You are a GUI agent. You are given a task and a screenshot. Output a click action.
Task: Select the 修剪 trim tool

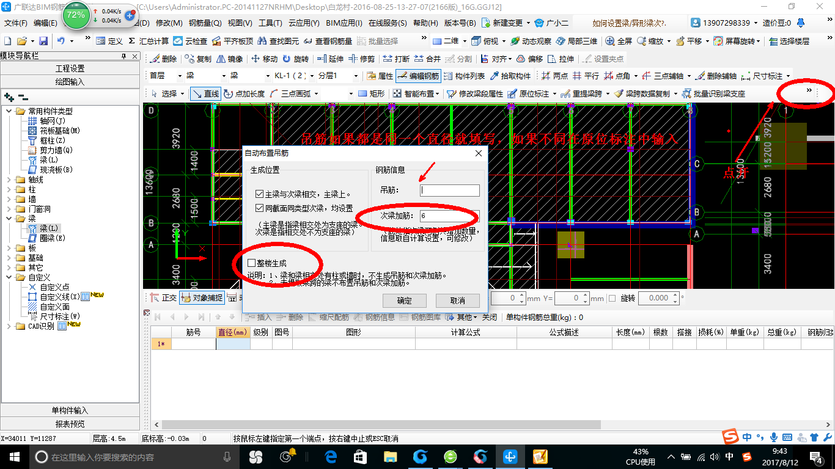tap(362, 59)
